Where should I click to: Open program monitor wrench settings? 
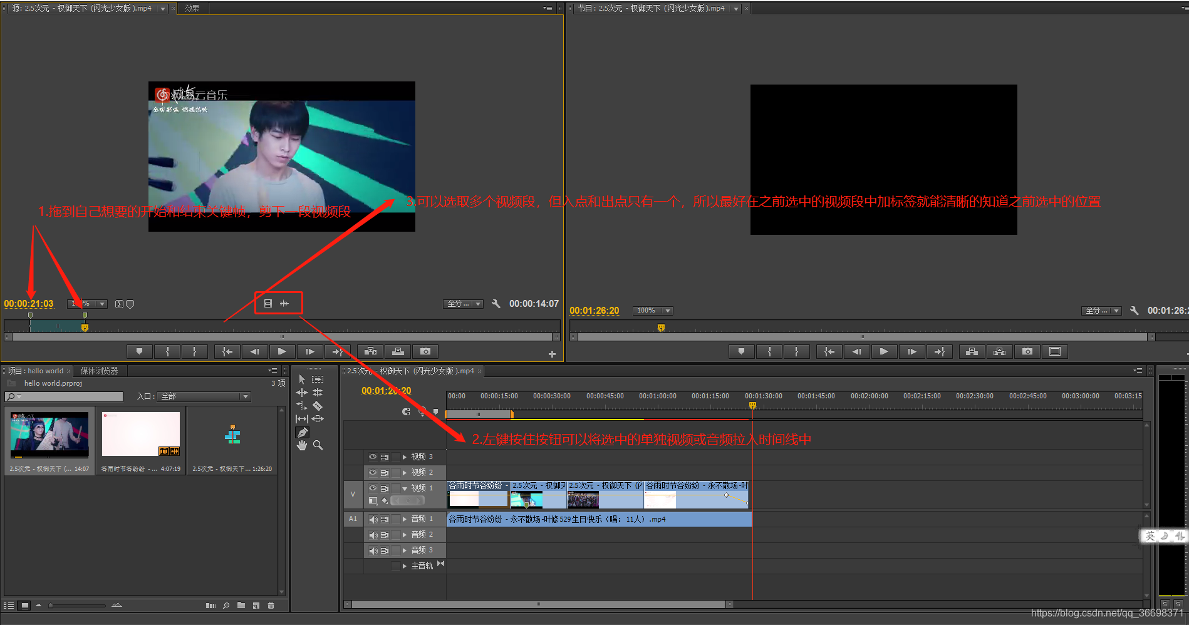(1134, 311)
